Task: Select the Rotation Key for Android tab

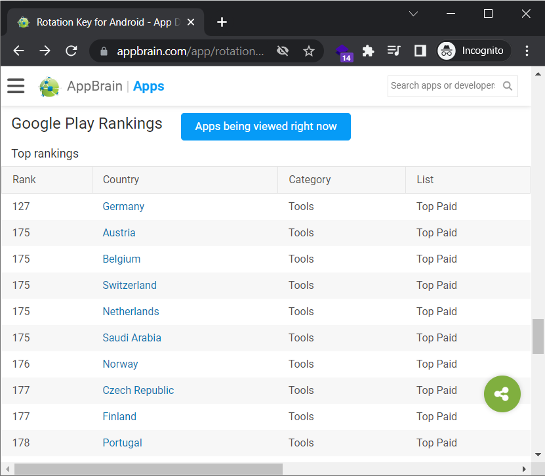Action: pos(104,22)
